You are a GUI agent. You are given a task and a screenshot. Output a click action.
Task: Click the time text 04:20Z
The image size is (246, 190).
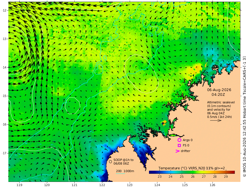click(x=218, y=95)
